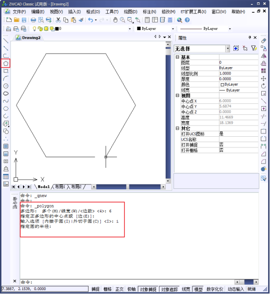
Task: Open the ByLayer linetype dropdown
Action: coord(230,29)
